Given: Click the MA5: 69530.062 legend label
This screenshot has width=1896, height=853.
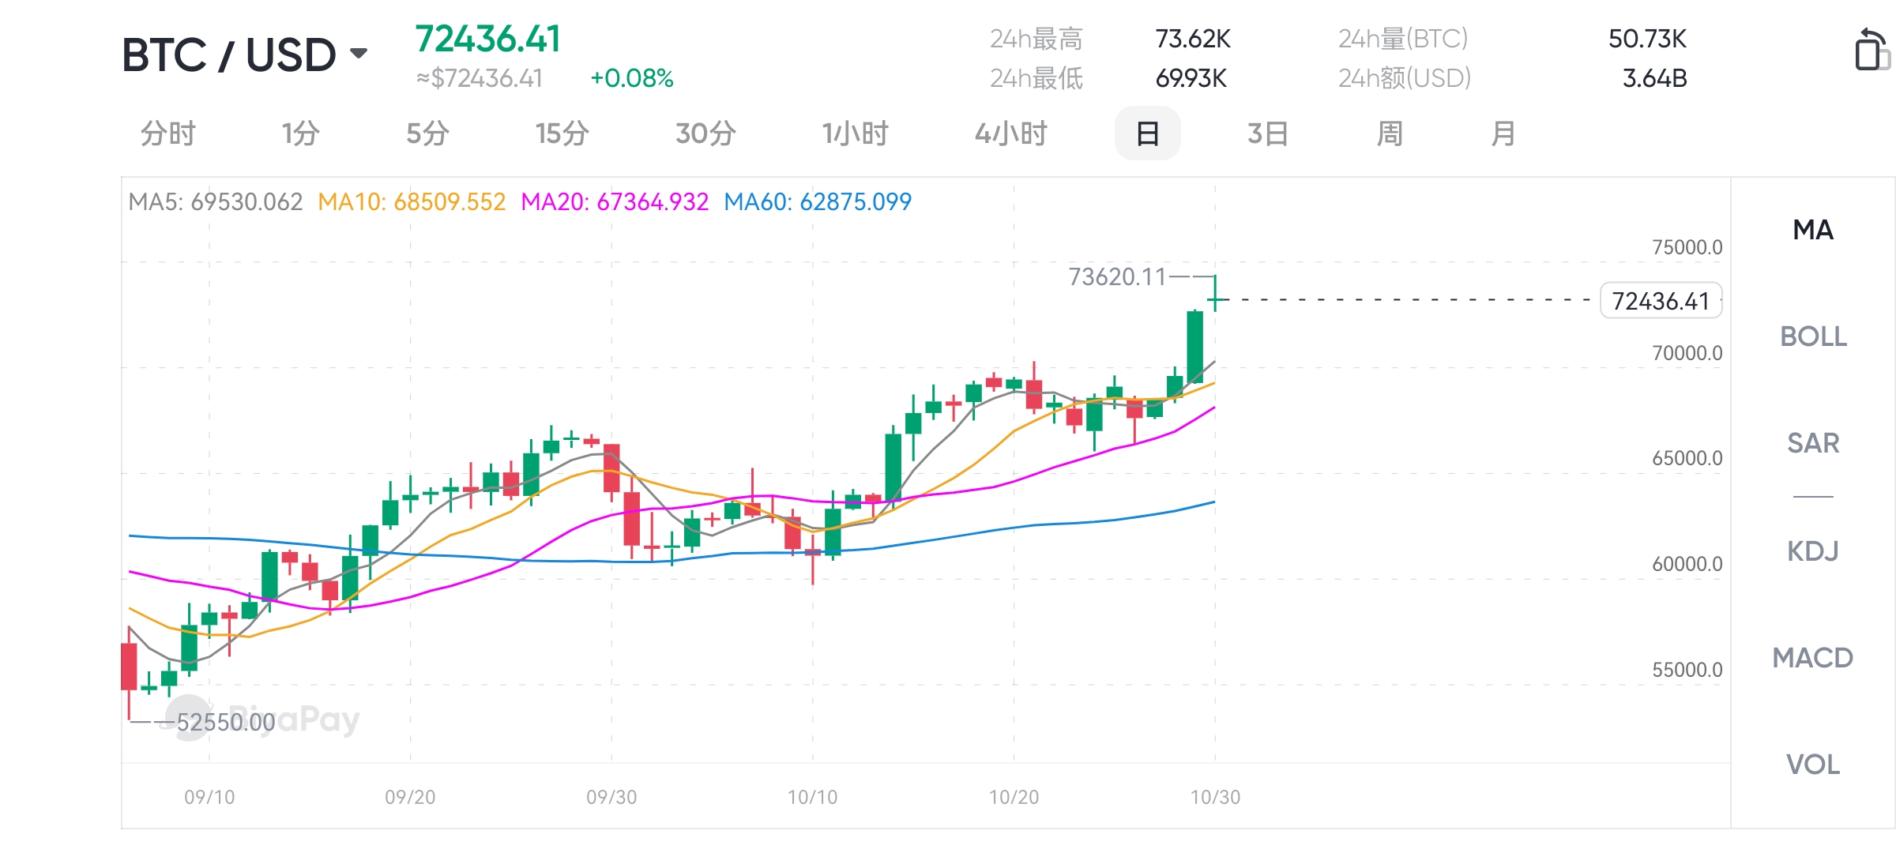Looking at the screenshot, I should click(x=215, y=202).
